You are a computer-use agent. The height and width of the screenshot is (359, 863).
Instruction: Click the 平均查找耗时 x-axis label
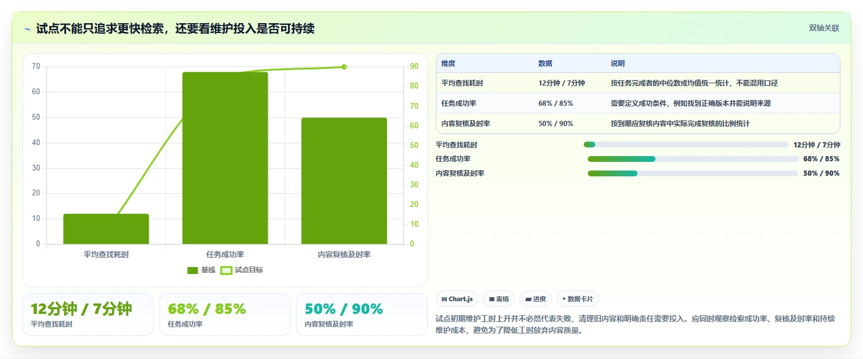(106, 254)
